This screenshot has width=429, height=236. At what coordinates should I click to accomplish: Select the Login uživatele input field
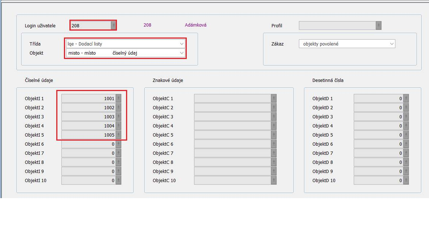90,25
